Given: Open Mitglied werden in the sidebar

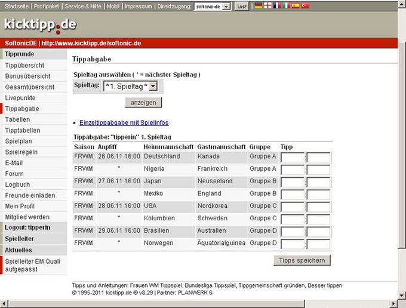Looking at the screenshot, I should [x=34, y=217].
